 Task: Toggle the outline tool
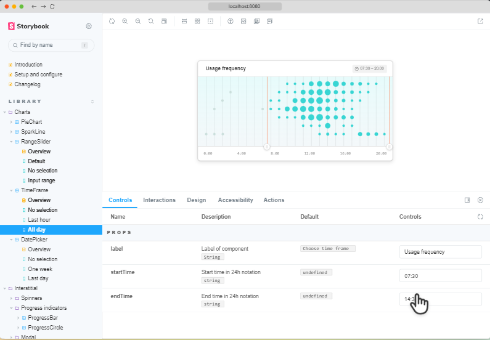(x=210, y=21)
